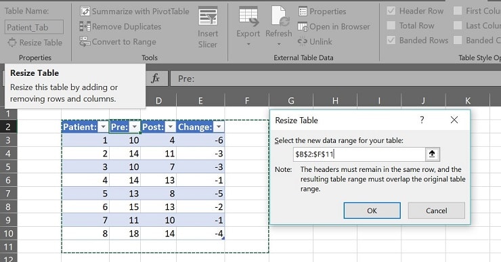Click Open in Browser icon

[303, 26]
